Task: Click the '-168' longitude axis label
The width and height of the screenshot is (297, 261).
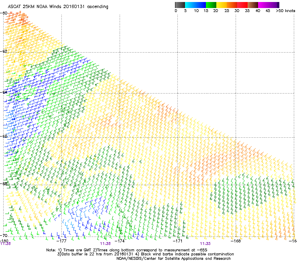Action: [x=236, y=241]
